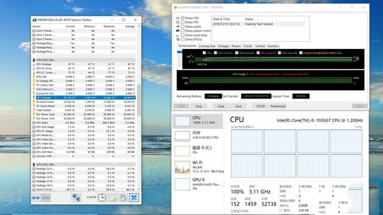Open AIDA64 Preferences button

pos(278,106)
